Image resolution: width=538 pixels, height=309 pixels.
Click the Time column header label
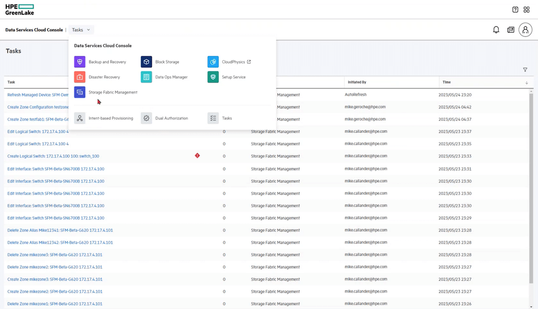[x=447, y=83]
